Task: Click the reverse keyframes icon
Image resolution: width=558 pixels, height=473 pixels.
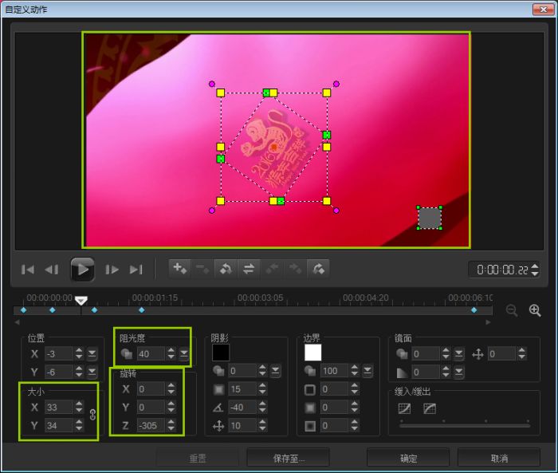Action: [226, 269]
